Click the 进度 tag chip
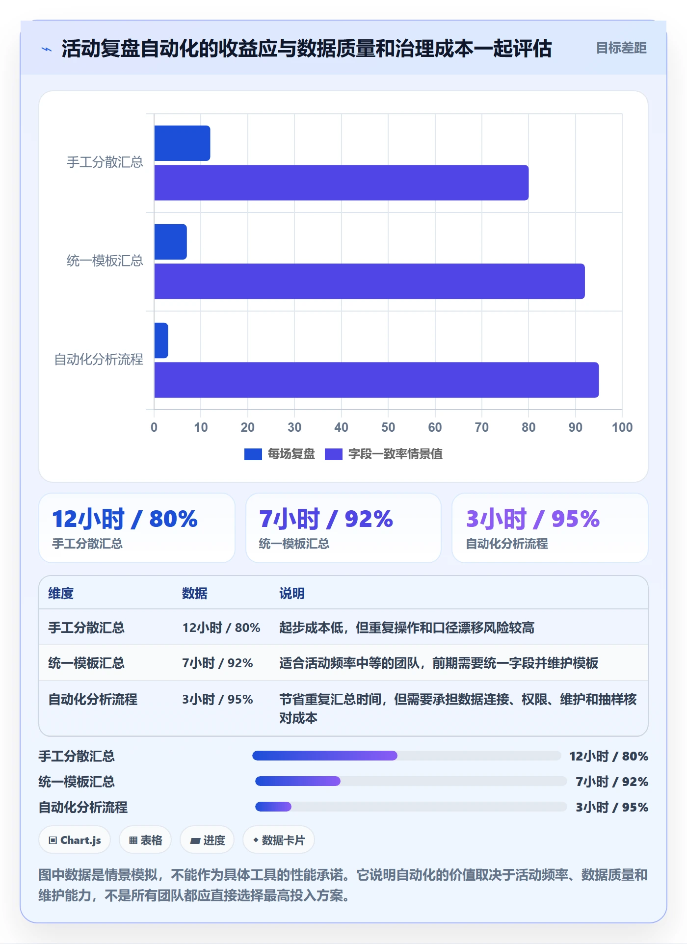Image resolution: width=687 pixels, height=944 pixels. (x=207, y=840)
